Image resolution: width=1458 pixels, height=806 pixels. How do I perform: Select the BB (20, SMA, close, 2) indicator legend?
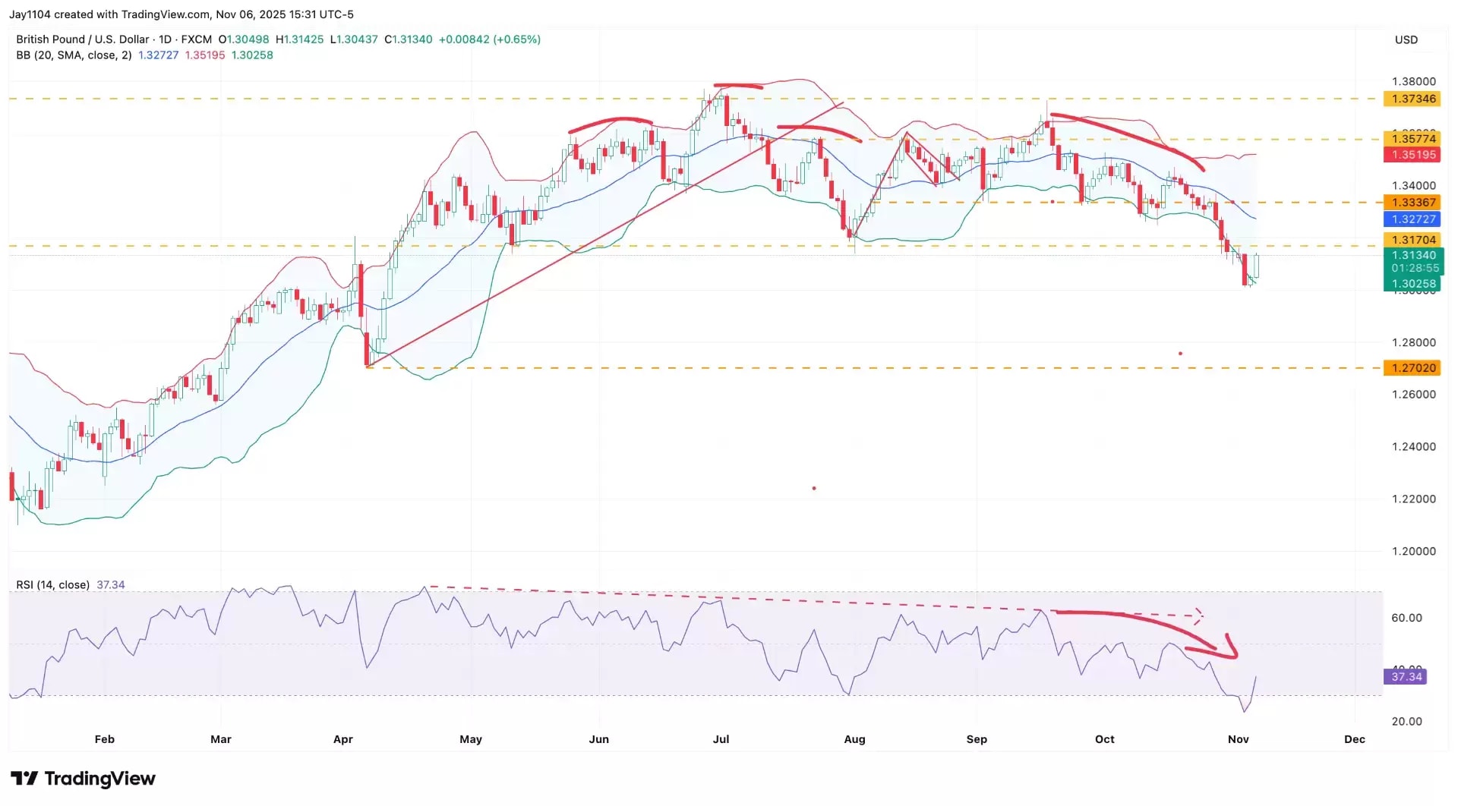[x=74, y=55]
